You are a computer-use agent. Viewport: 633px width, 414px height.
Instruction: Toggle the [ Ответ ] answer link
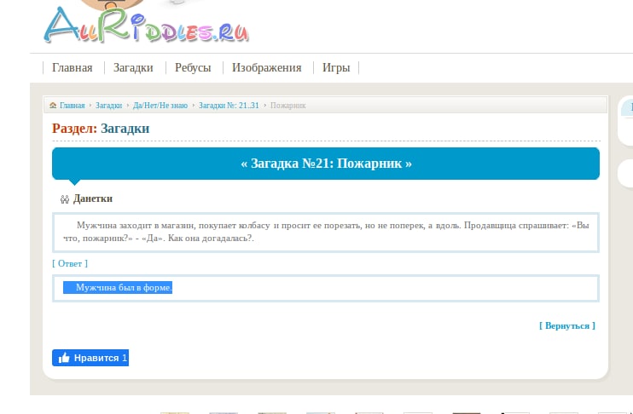point(70,263)
